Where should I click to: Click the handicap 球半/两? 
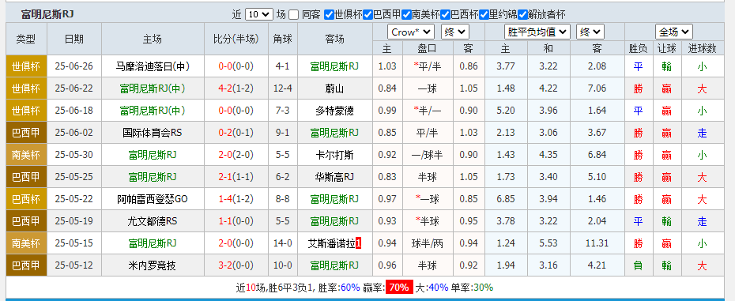427,243
